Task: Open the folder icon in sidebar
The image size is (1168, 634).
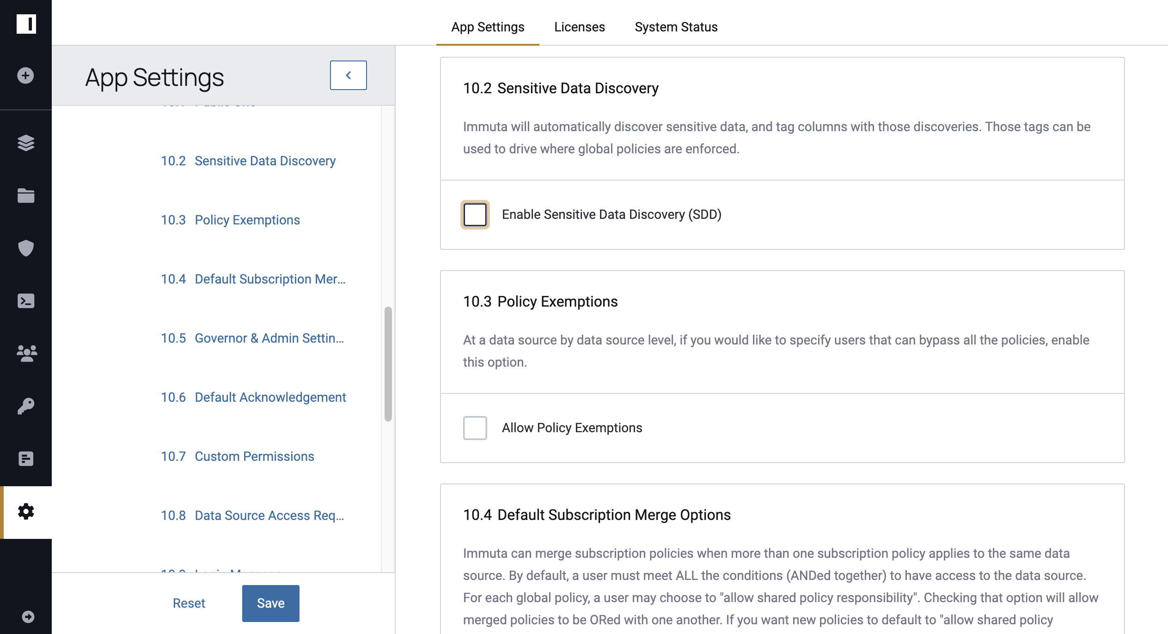Action: pyautogui.click(x=26, y=195)
